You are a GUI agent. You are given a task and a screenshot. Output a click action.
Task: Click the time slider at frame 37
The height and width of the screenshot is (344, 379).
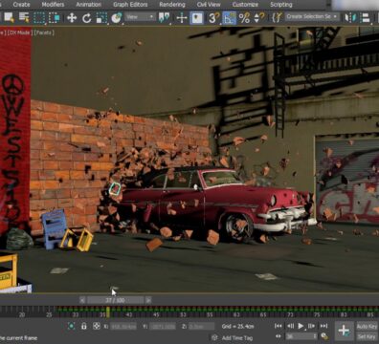(x=115, y=300)
